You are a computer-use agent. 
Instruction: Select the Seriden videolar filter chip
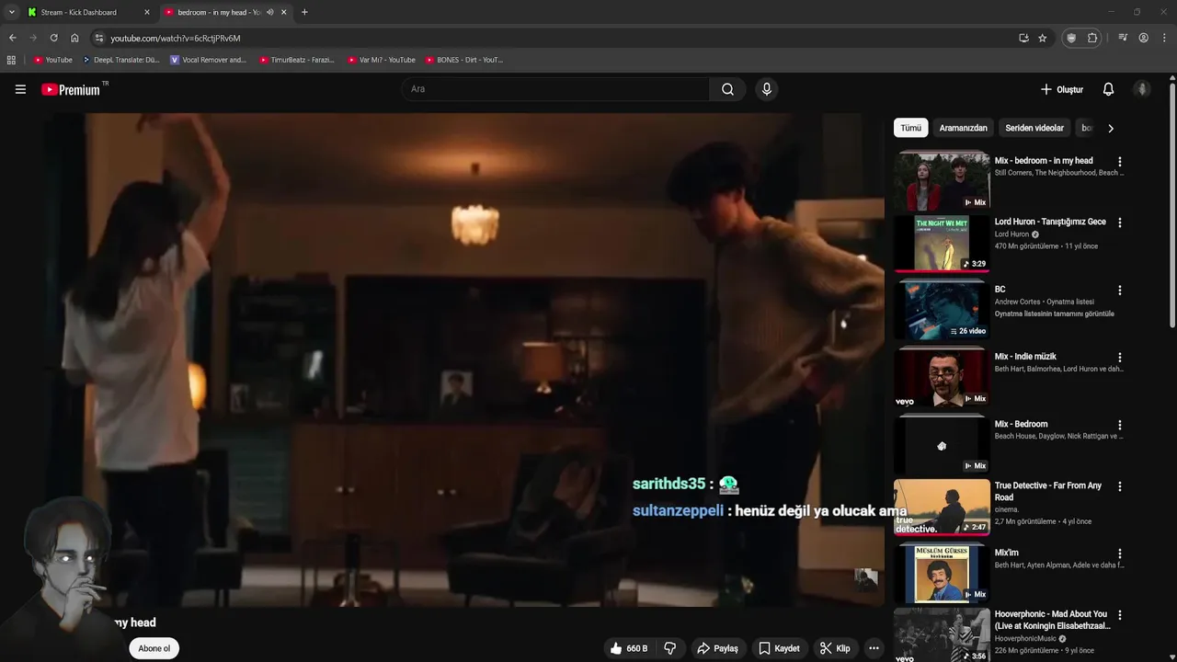1034,128
